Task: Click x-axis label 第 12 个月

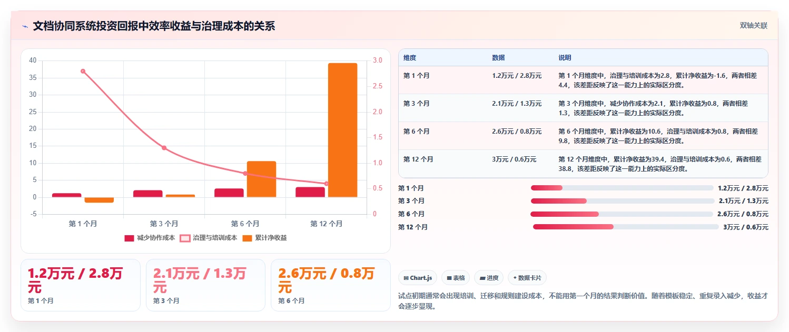Action: [326, 224]
